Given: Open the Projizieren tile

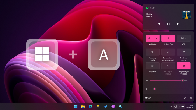Looking at the screenshot, I should pyautogui.click(x=153, y=66).
